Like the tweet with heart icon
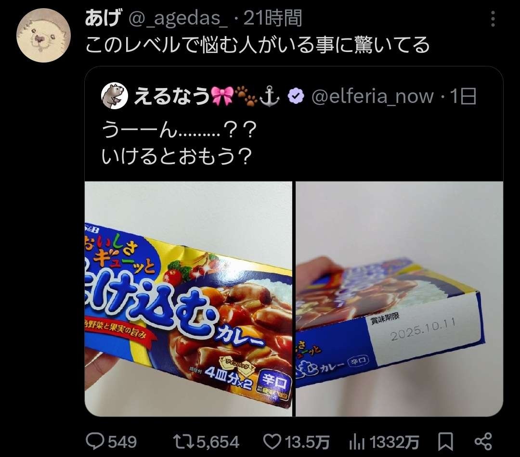This screenshot has width=520, height=457. pyautogui.click(x=273, y=442)
